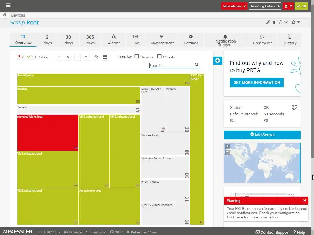Open the envelope notification icon

(x=286, y=22)
